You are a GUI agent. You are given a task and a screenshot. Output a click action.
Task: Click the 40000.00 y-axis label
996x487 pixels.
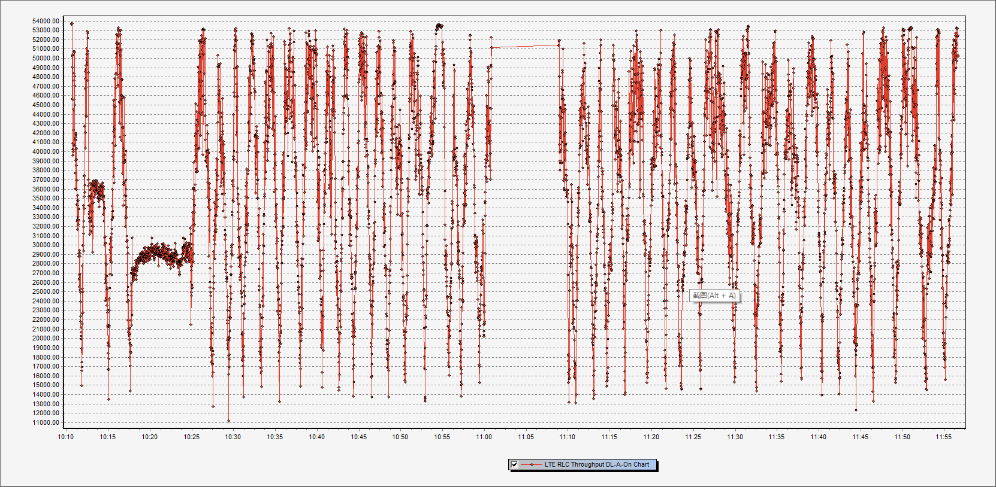(x=46, y=151)
